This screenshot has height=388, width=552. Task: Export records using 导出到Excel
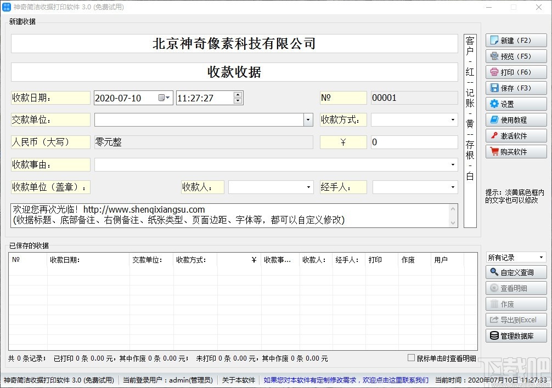click(x=515, y=319)
